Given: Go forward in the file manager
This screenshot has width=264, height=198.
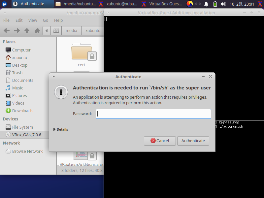Looking at the screenshot, I should [x=17, y=31].
